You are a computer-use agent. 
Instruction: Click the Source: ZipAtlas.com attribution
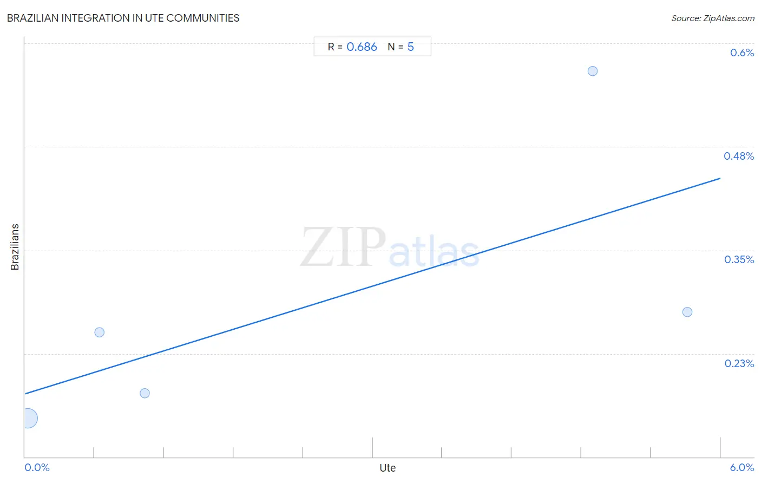coord(713,18)
